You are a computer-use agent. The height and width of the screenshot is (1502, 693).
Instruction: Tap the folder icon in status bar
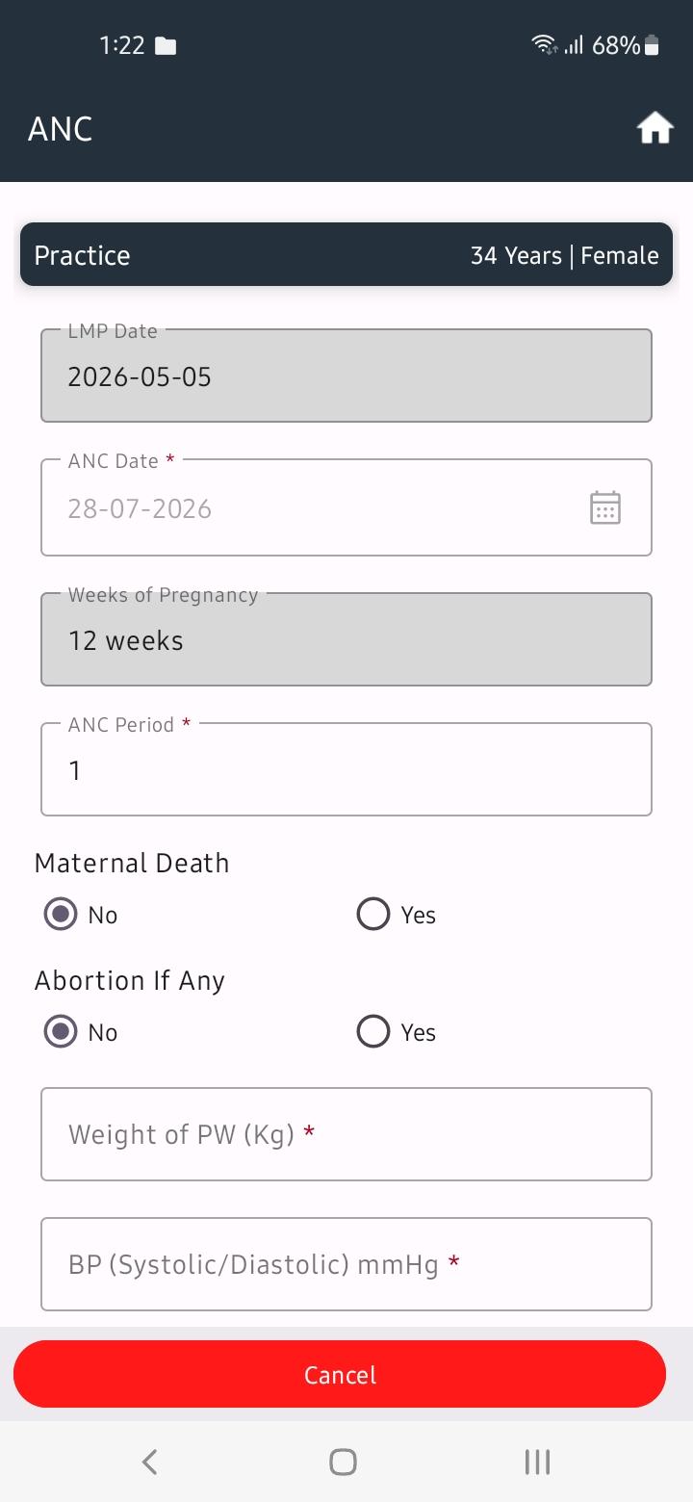click(x=166, y=45)
